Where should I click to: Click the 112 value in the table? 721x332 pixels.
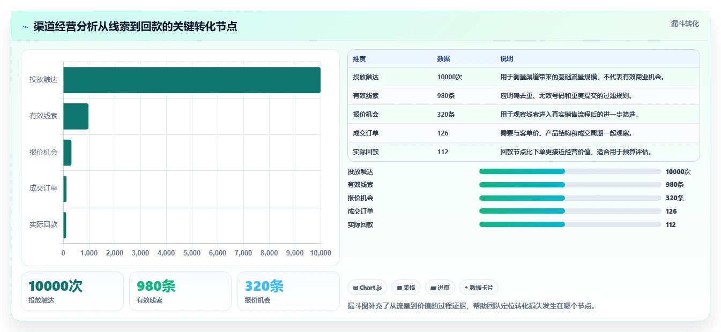pyautogui.click(x=443, y=152)
